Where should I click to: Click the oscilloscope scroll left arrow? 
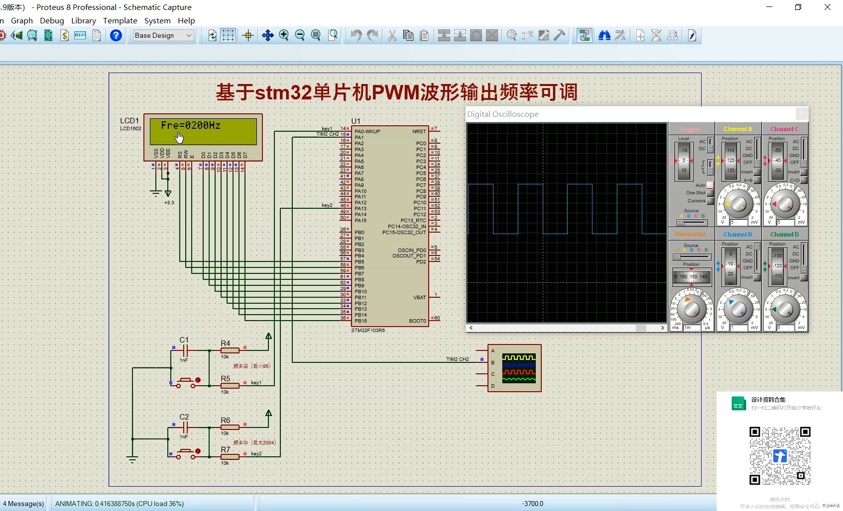pos(471,328)
